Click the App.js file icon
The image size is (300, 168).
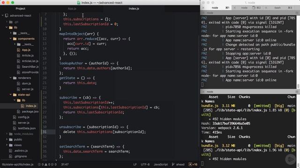pos(18,50)
